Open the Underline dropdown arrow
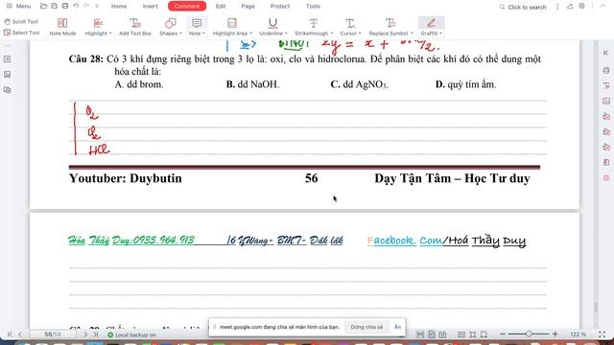The width and height of the screenshot is (614, 345). [x=286, y=34]
